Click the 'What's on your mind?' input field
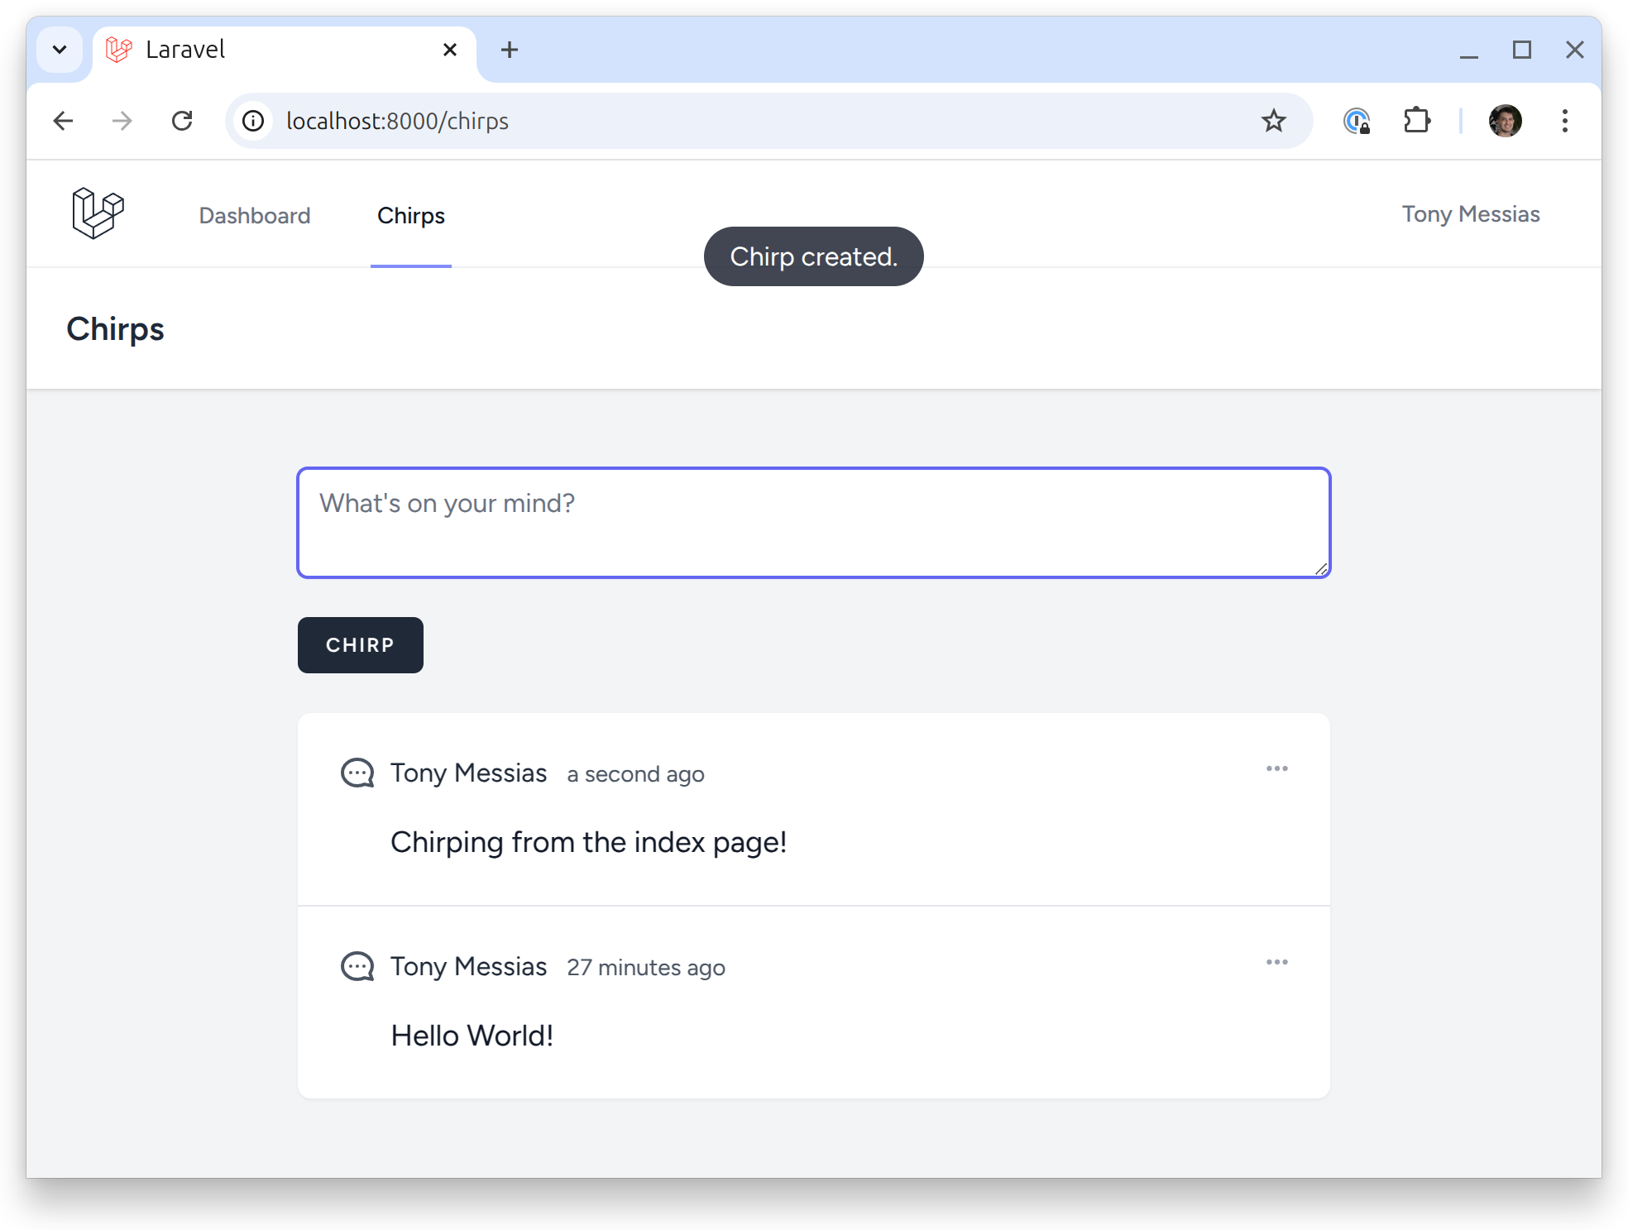This screenshot has height=1230, width=1628. pyautogui.click(x=812, y=520)
